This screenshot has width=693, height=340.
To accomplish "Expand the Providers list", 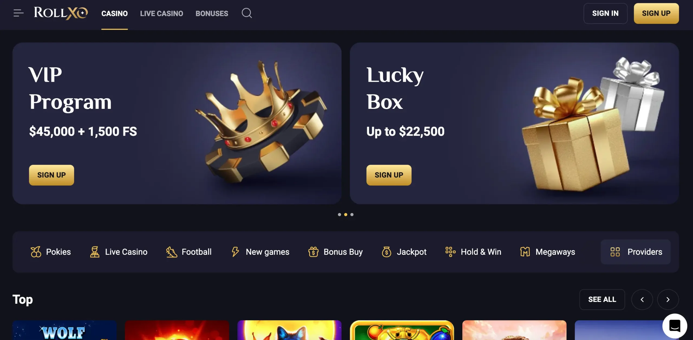I will (x=636, y=252).
